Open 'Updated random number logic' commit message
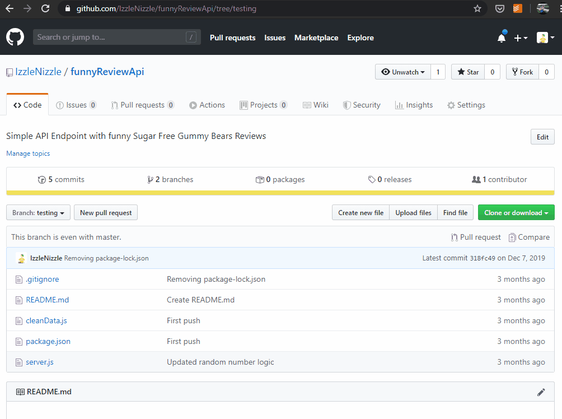 click(221, 362)
